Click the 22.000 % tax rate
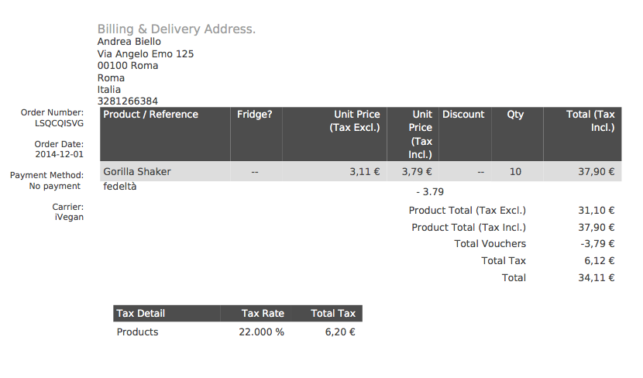Viewport: 643px width, 378px height. pyautogui.click(x=261, y=332)
